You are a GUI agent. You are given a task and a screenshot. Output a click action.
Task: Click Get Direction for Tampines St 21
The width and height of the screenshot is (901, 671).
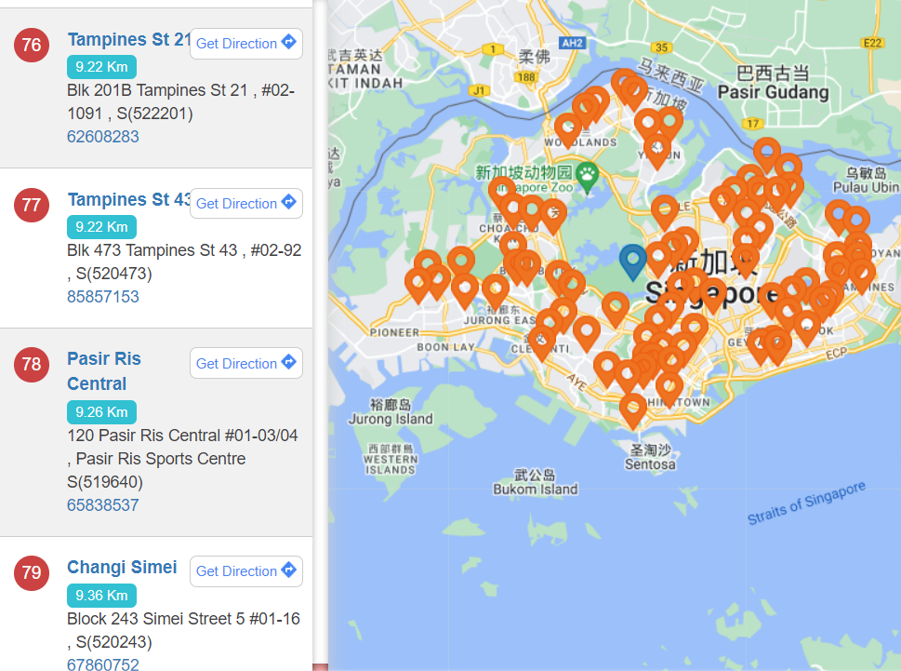(245, 43)
